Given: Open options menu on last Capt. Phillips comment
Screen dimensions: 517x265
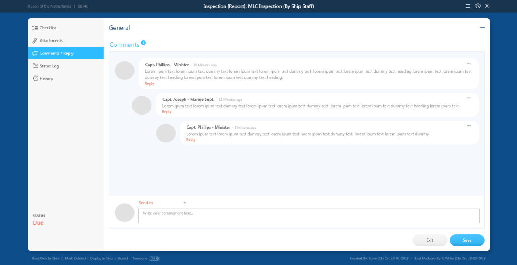Looking at the screenshot, I should coord(469,126).
